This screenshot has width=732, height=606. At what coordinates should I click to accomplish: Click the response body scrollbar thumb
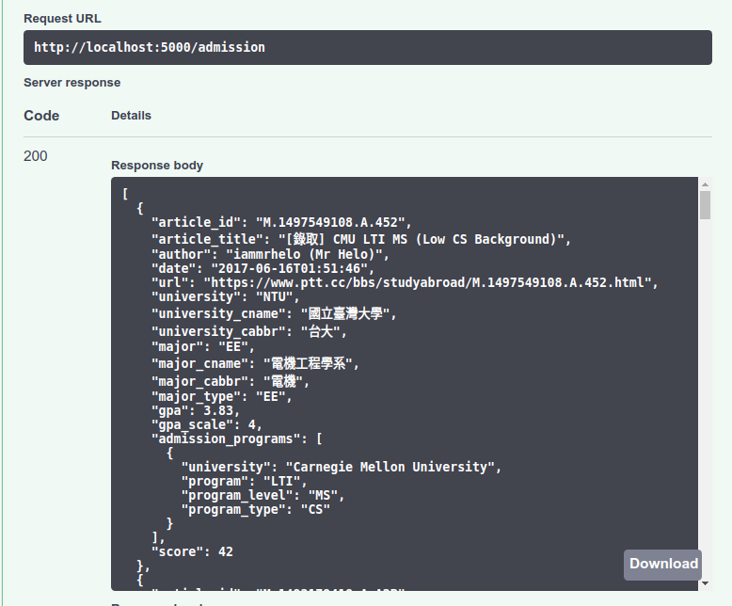click(x=705, y=205)
